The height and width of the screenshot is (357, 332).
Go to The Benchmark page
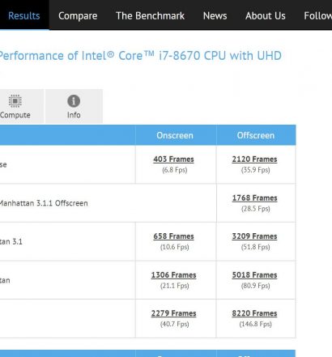tap(150, 15)
